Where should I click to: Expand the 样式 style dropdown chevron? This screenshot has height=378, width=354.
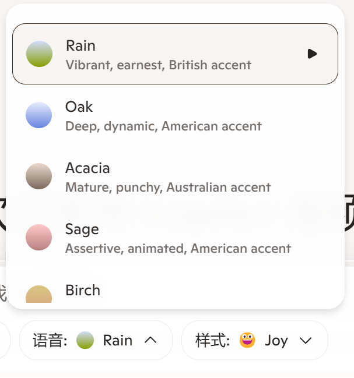pyautogui.click(x=306, y=341)
